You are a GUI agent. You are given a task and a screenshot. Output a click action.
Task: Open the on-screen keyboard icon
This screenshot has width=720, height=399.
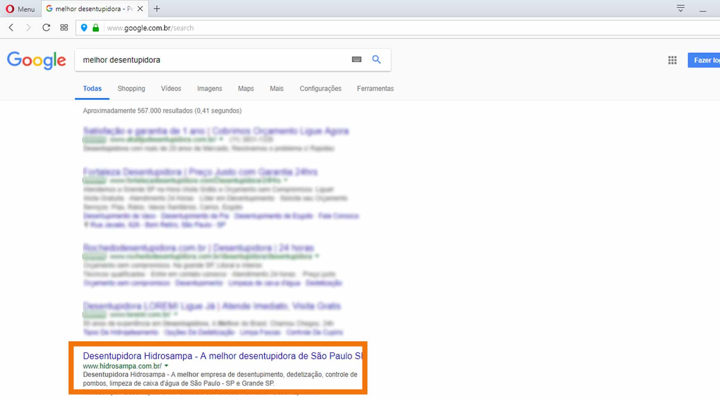357,59
